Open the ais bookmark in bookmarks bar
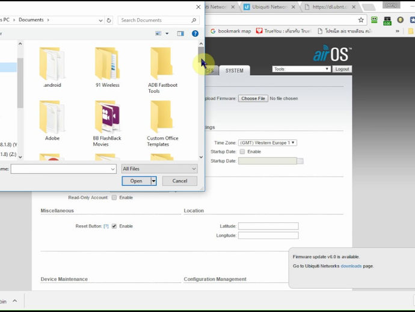The height and width of the screenshot is (312, 415). 345,31
